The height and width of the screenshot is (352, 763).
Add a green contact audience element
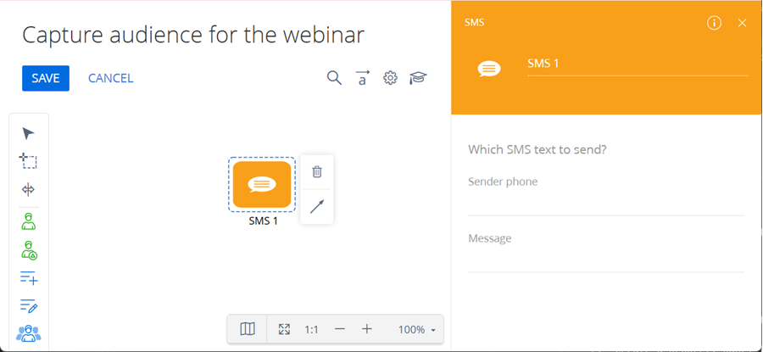28,221
